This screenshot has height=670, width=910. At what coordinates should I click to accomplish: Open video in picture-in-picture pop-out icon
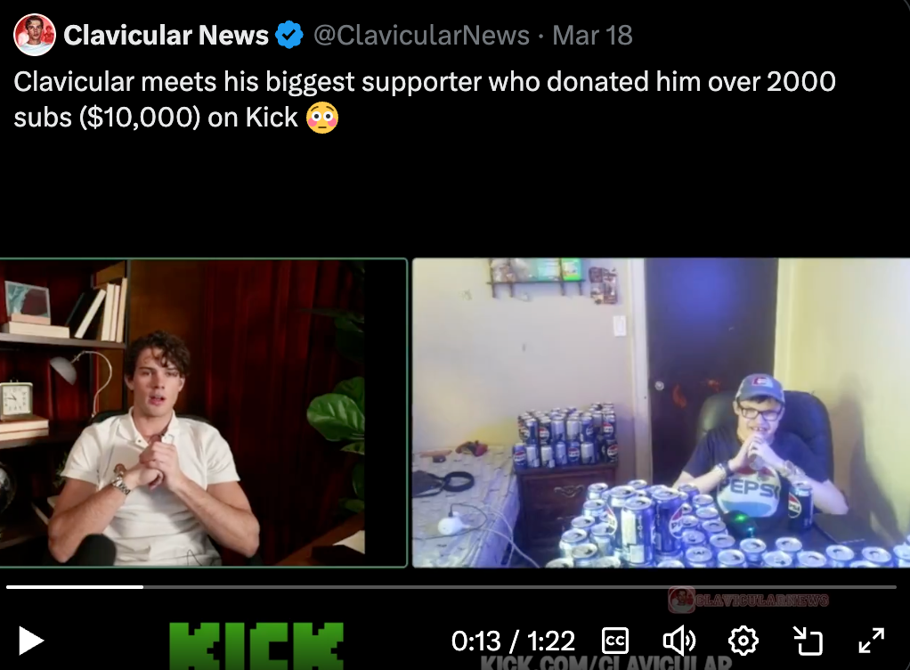click(808, 641)
